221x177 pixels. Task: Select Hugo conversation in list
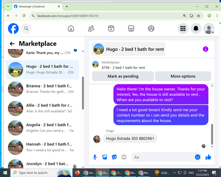point(42,69)
